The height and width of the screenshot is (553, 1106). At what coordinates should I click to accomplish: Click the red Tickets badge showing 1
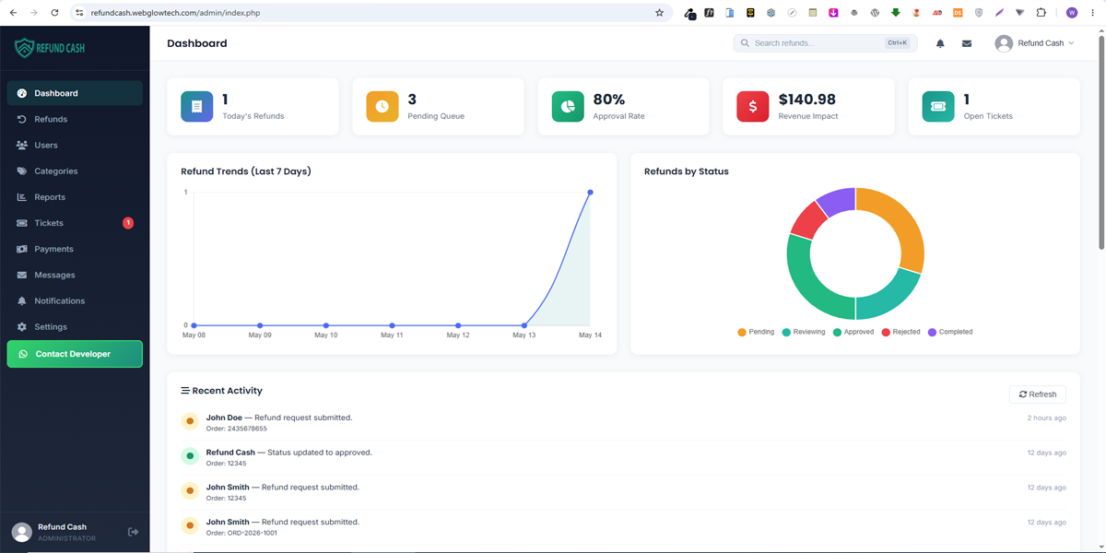click(x=128, y=223)
